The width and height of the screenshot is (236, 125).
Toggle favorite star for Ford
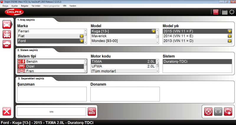pos(82,41)
